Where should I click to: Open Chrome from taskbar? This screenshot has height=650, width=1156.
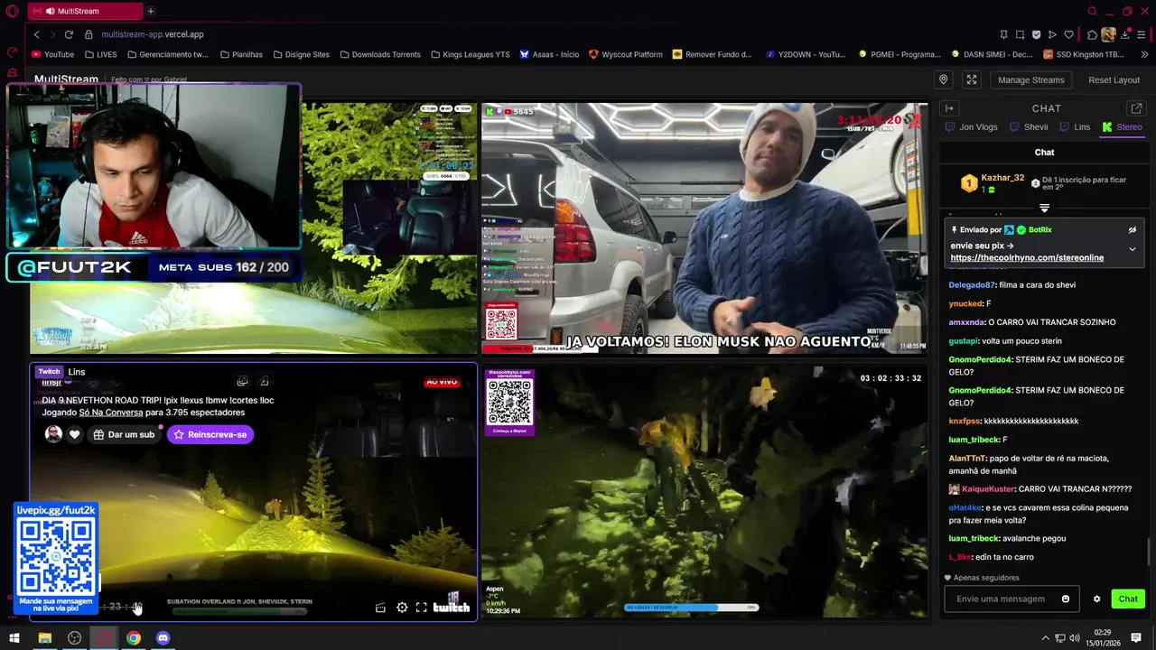coord(134,638)
